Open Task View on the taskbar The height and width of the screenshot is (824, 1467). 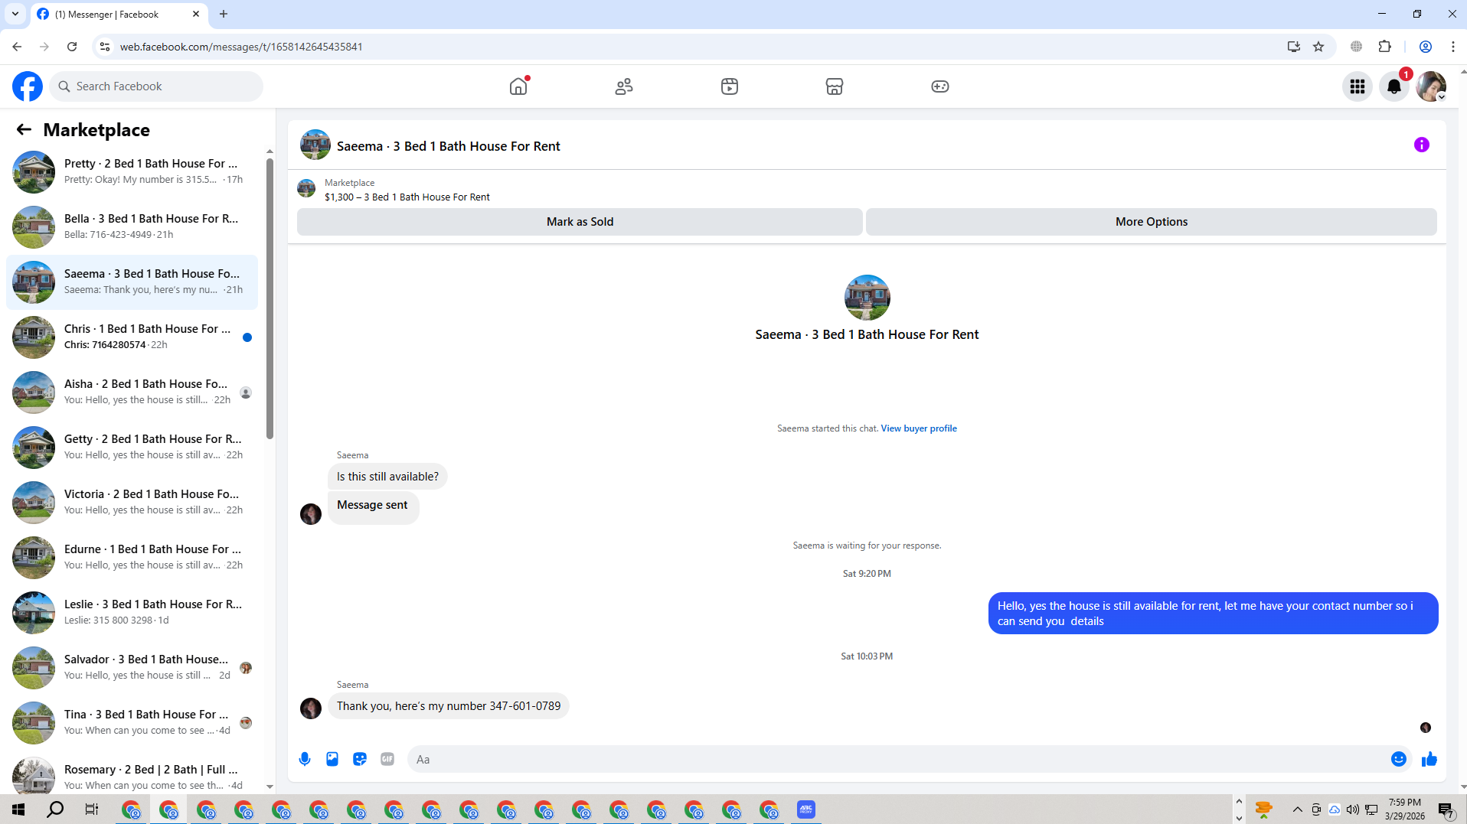92,809
